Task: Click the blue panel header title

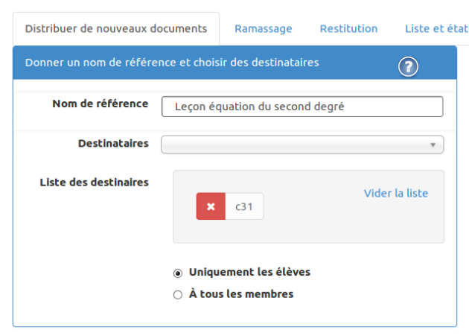Action: (x=172, y=63)
